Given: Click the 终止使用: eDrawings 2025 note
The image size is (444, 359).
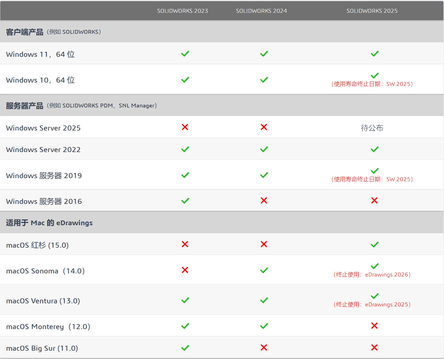Looking at the screenshot, I should pos(372,305).
